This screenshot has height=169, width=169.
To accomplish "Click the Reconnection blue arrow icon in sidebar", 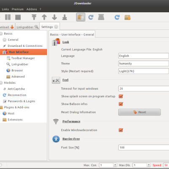I will (x=5, y=95).
